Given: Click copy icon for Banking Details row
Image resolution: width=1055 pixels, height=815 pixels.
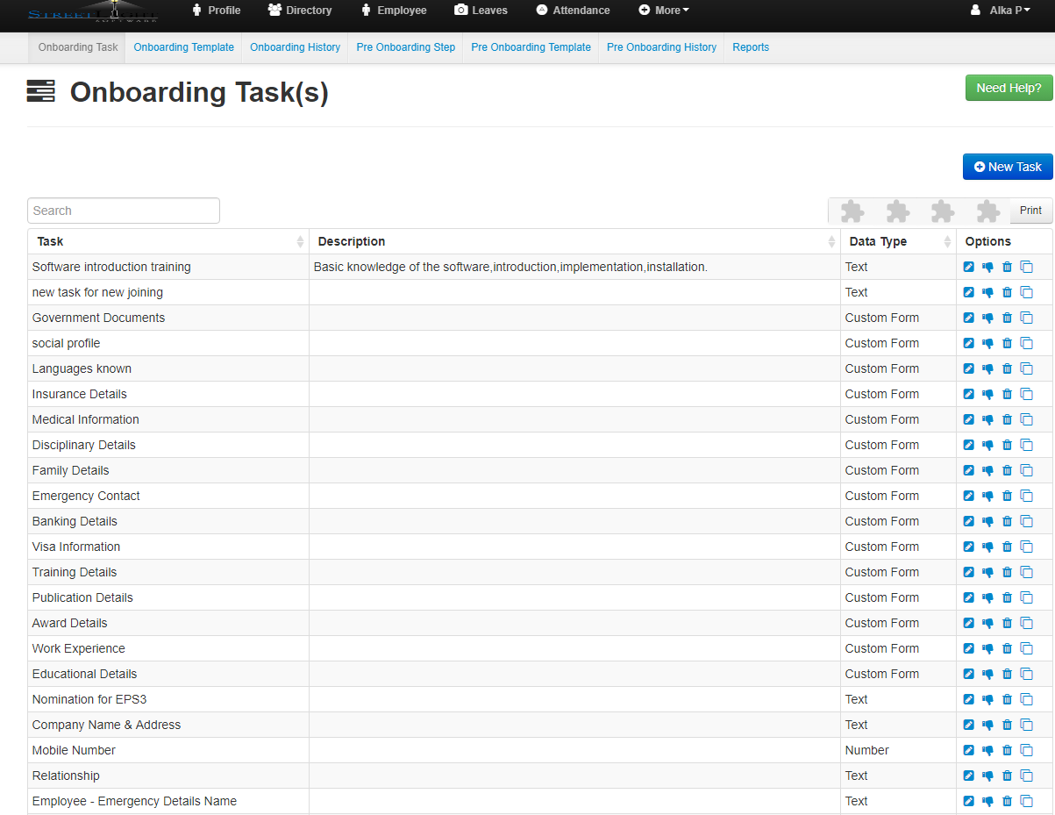Looking at the screenshot, I should pyautogui.click(x=1026, y=522).
